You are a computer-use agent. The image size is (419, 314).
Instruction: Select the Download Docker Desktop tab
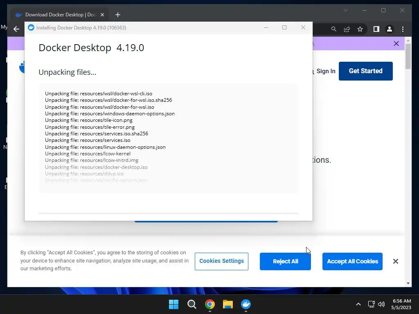click(x=59, y=15)
